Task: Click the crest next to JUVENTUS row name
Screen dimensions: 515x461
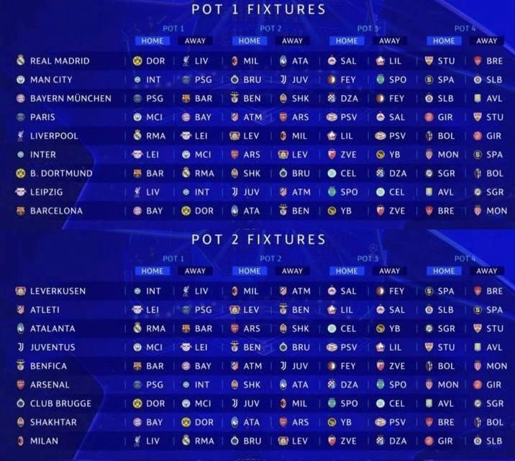Action: [20, 347]
